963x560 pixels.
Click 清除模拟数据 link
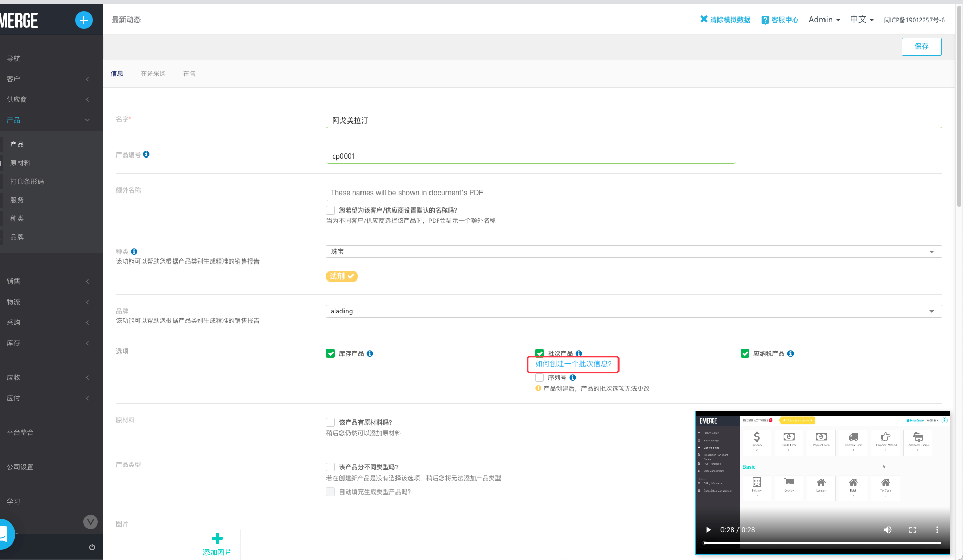point(730,20)
